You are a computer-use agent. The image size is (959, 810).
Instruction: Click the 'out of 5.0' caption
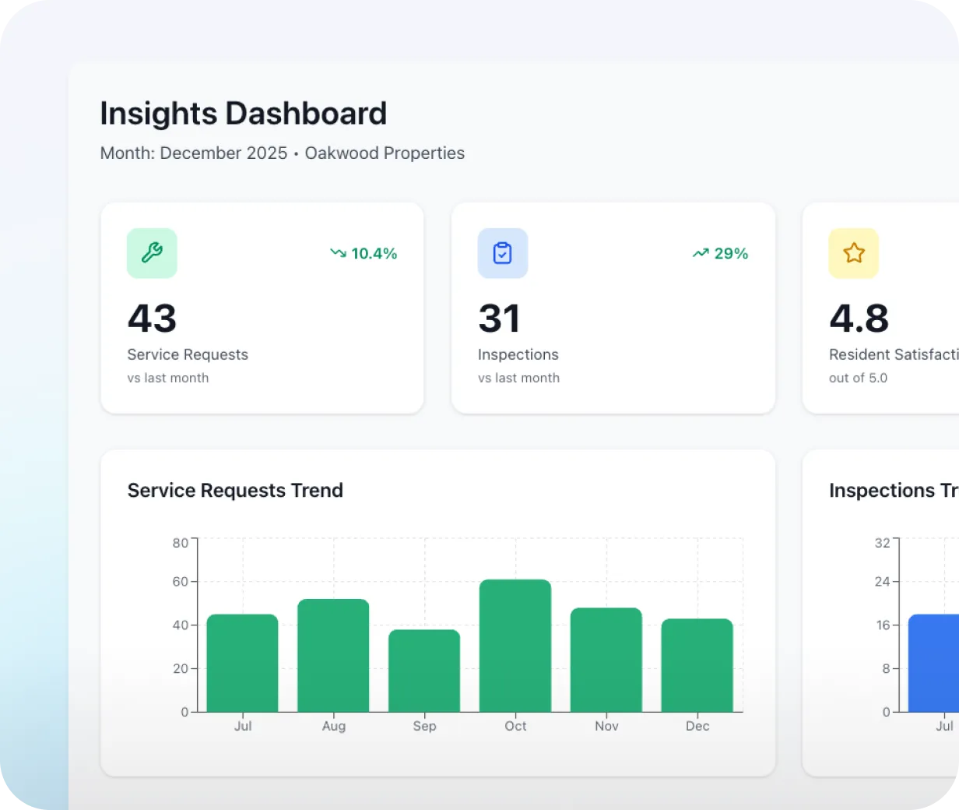click(858, 378)
